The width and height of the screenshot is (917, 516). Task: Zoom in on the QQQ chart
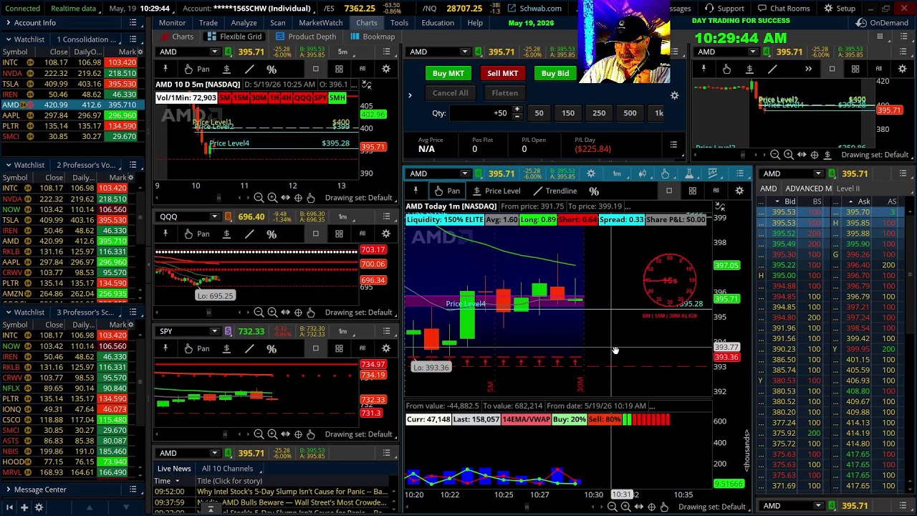272,312
